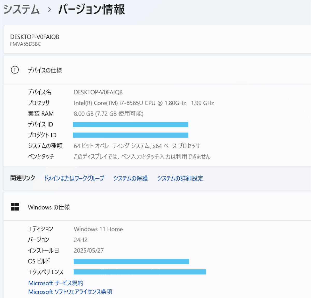Open the Microsoft ソフトウェアライセンス条項 link
311x298 pixels.
(70, 292)
